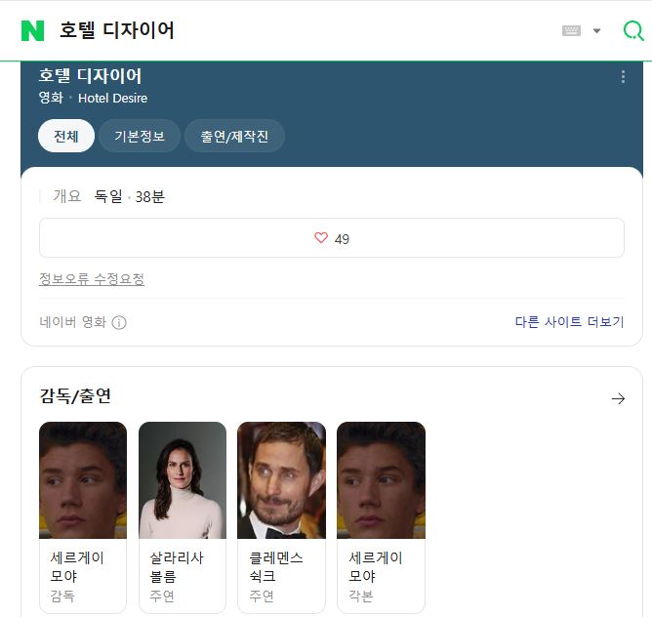Click the info icon beside 네이버 영화
652x617 pixels.
tap(119, 322)
